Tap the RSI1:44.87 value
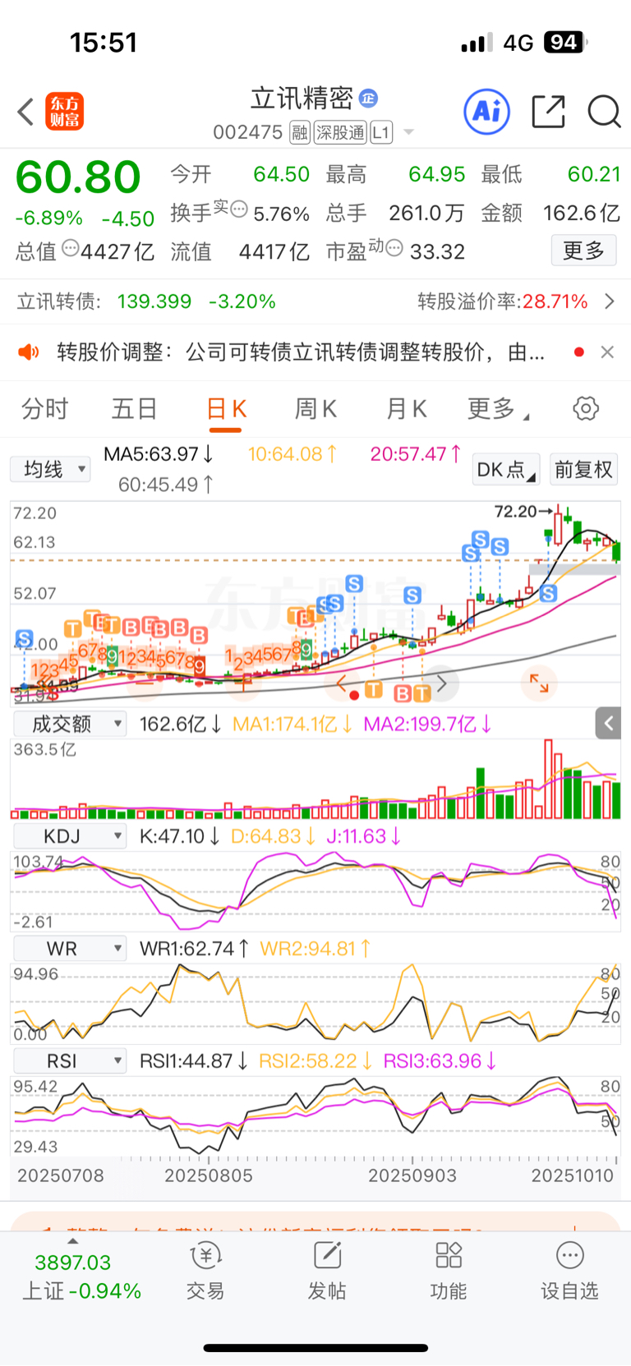The image size is (631, 1366). (194, 1060)
